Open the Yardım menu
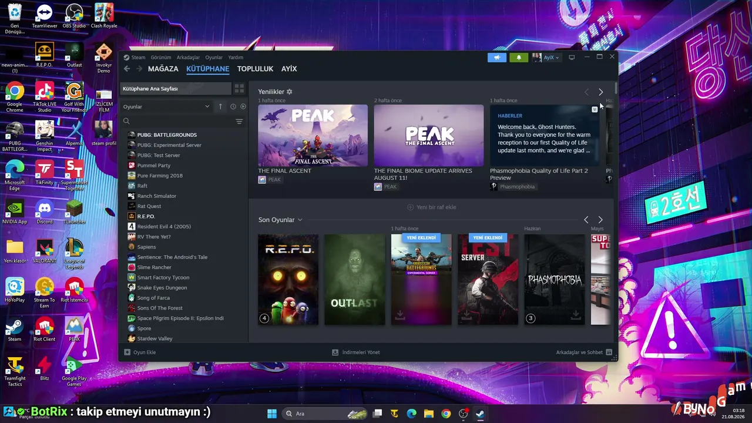 pyautogui.click(x=236, y=58)
